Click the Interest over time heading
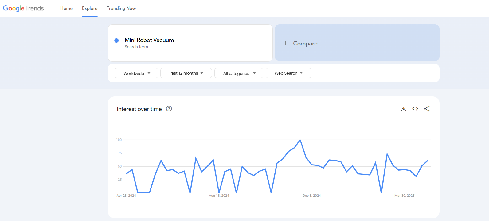Viewport: 489px width, 221px height. click(x=139, y=109)
